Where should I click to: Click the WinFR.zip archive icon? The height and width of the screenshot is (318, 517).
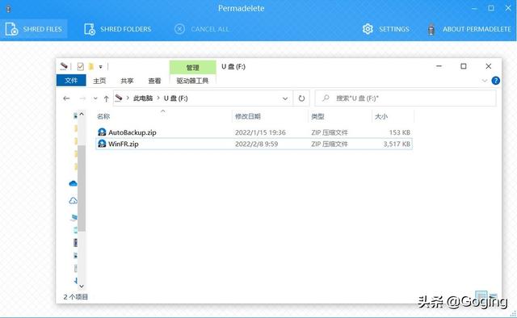tap(102, 144)
